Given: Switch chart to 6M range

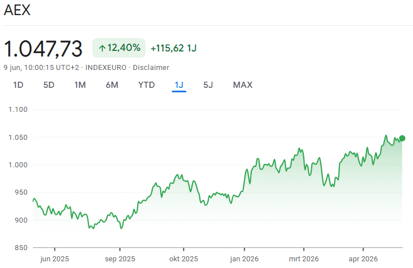Looking at the screenshot, I should tap(112, 85).
